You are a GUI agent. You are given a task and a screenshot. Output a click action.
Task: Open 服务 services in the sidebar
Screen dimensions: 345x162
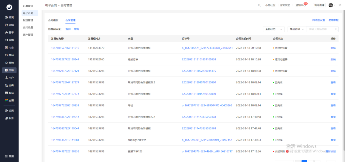click(9, 118)
